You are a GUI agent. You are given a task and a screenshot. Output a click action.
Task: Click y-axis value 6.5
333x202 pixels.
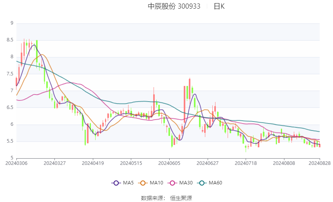pos(10,107)
